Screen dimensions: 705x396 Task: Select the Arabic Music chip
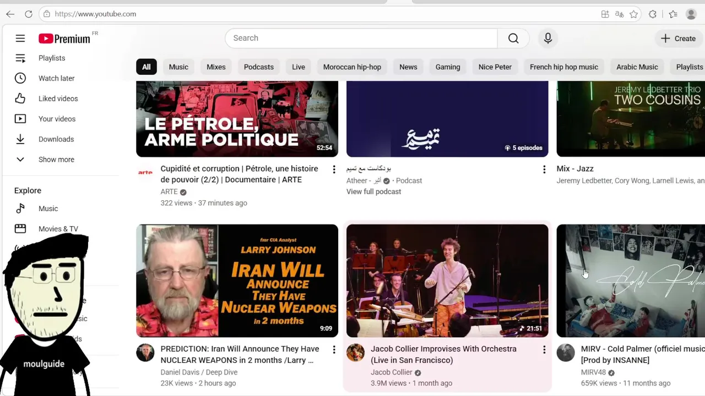tap(637, 67)
